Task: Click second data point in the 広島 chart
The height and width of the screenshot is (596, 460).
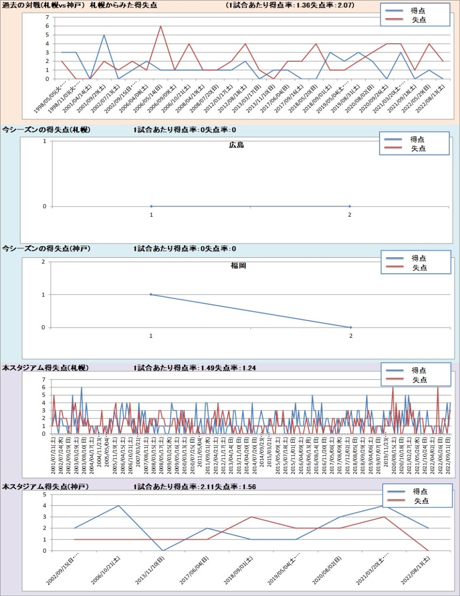Action: click(x=350, y=206)
